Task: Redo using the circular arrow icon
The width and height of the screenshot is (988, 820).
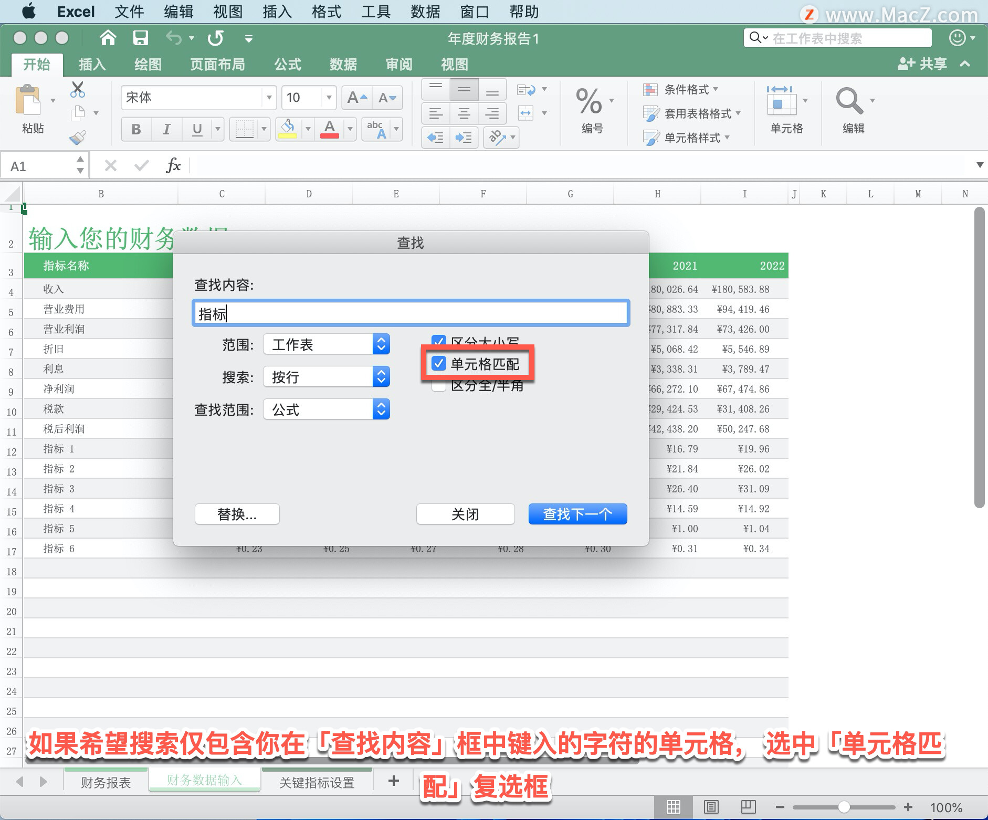Action: click(215, 38)
